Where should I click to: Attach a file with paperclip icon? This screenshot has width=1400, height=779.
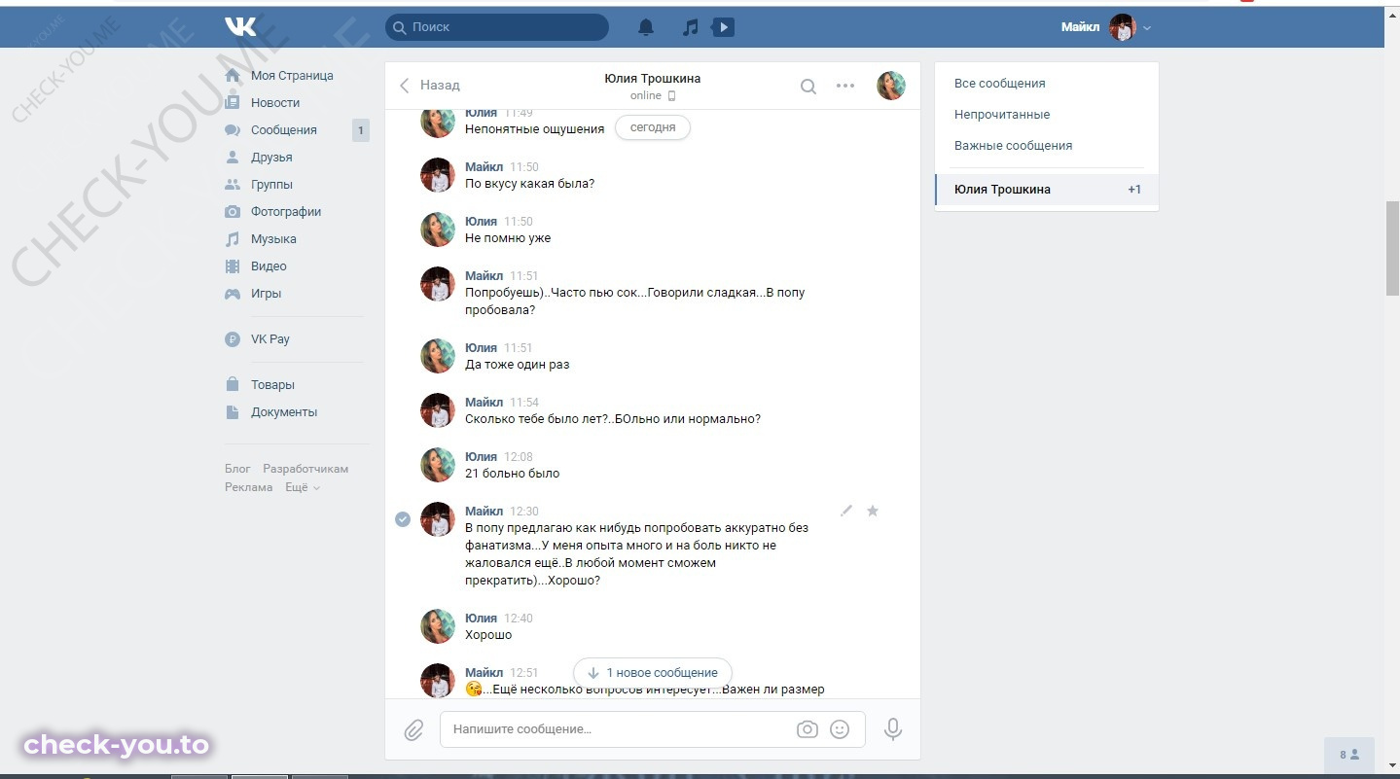(x=413, y=729)
